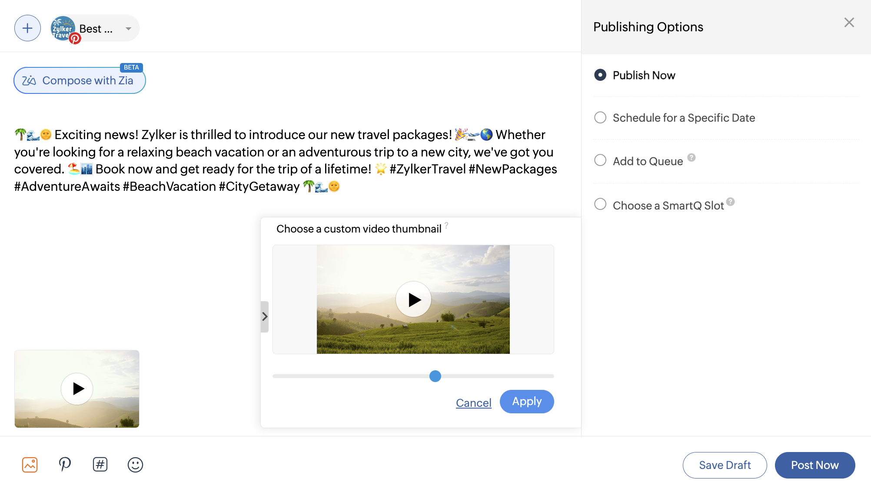The width and height of the screenshot is (871, 492).
Task: Open the emoji picker smiley icon
Action: [135, 465]
